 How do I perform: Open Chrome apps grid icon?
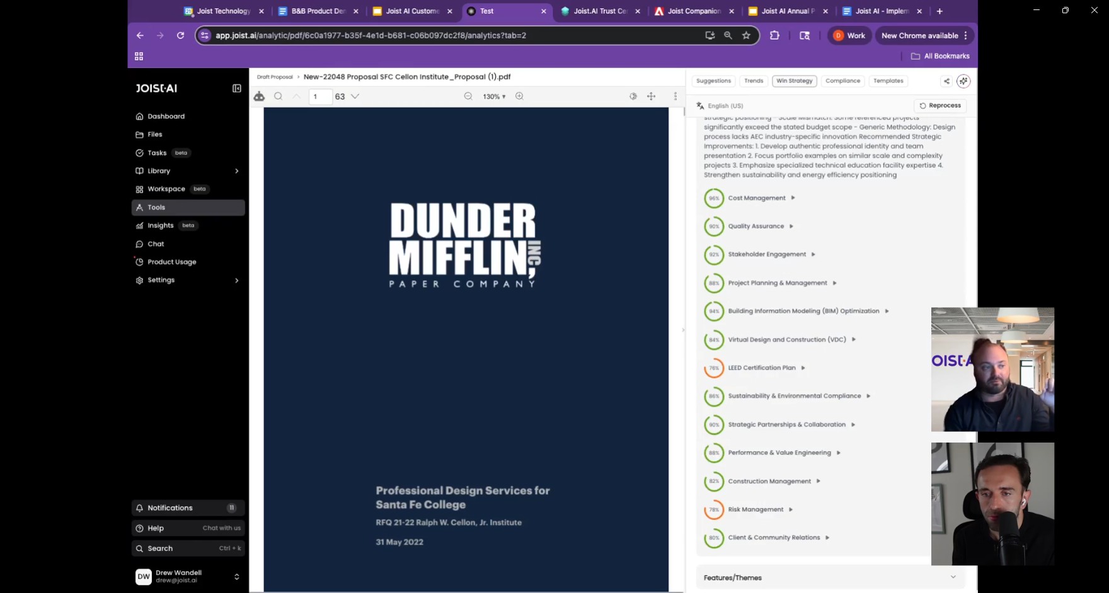[x=139, y=57]
